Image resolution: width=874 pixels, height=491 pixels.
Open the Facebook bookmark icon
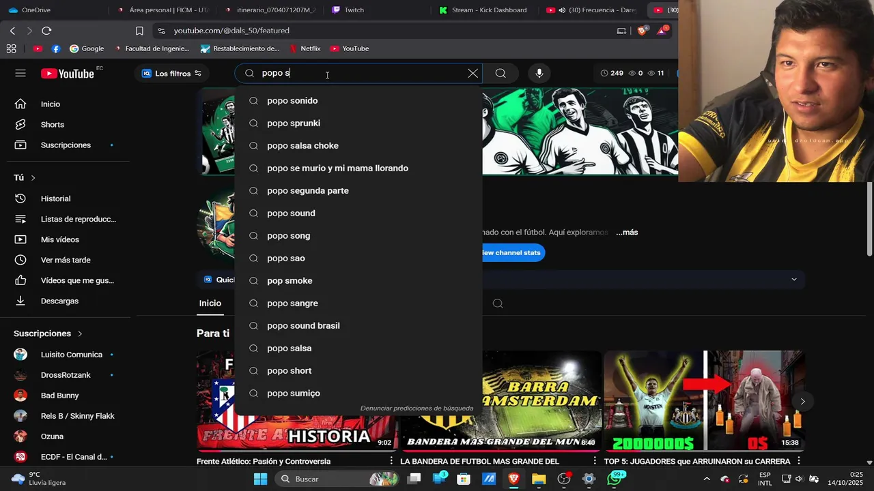(56, 48)
